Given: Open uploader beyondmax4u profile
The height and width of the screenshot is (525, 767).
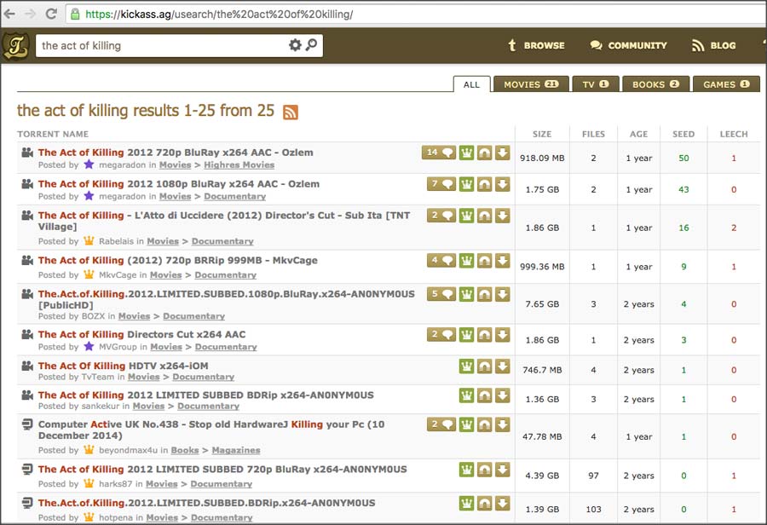Looking at the screenshot, I should click(x=128, y=450).
